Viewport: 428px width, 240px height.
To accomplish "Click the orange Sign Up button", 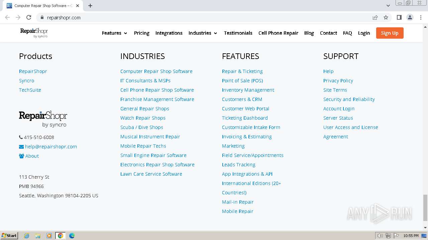I will tap(390, 33).
